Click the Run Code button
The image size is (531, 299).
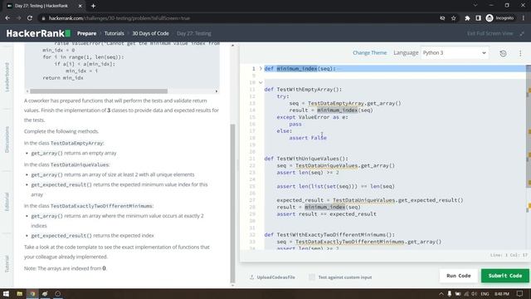tap(459, 276)
